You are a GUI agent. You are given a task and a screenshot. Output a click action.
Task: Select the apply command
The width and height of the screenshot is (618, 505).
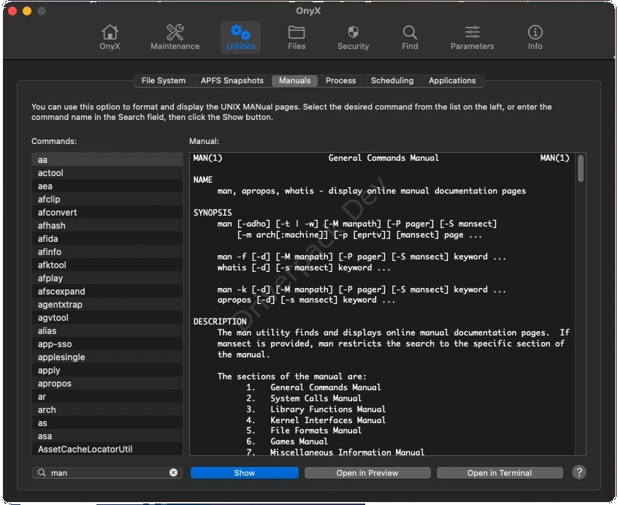tap(107, 371)
